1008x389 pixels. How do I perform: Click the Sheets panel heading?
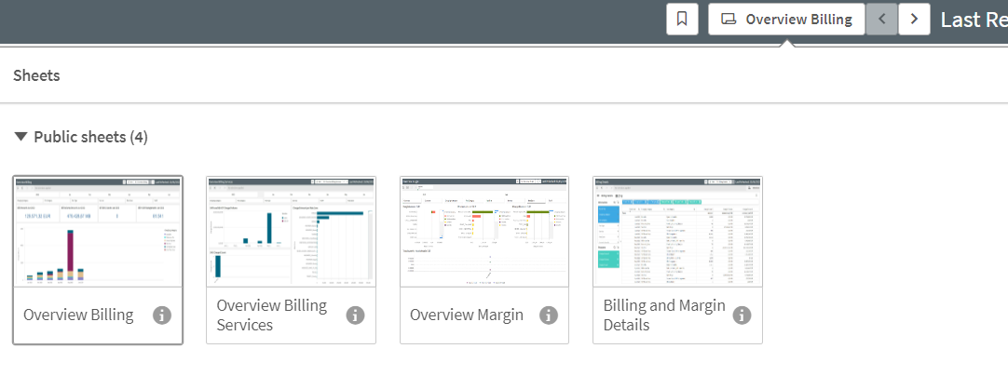click(36, 75)
